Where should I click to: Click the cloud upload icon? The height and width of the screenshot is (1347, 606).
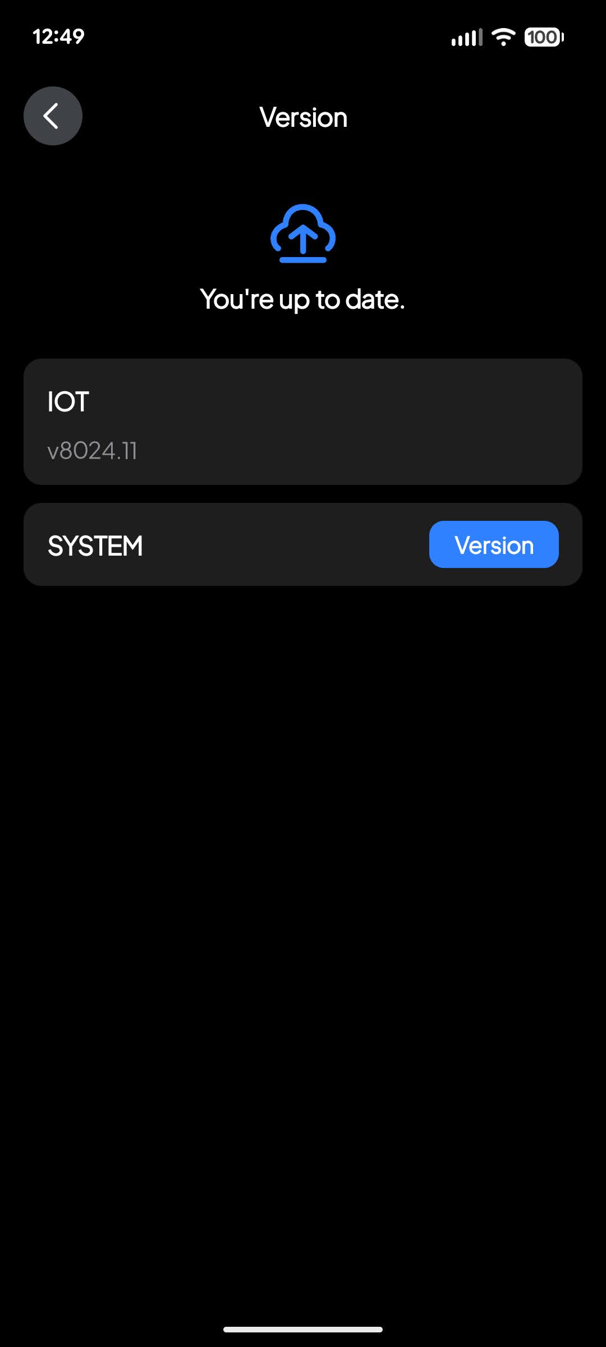click(303, 233)
